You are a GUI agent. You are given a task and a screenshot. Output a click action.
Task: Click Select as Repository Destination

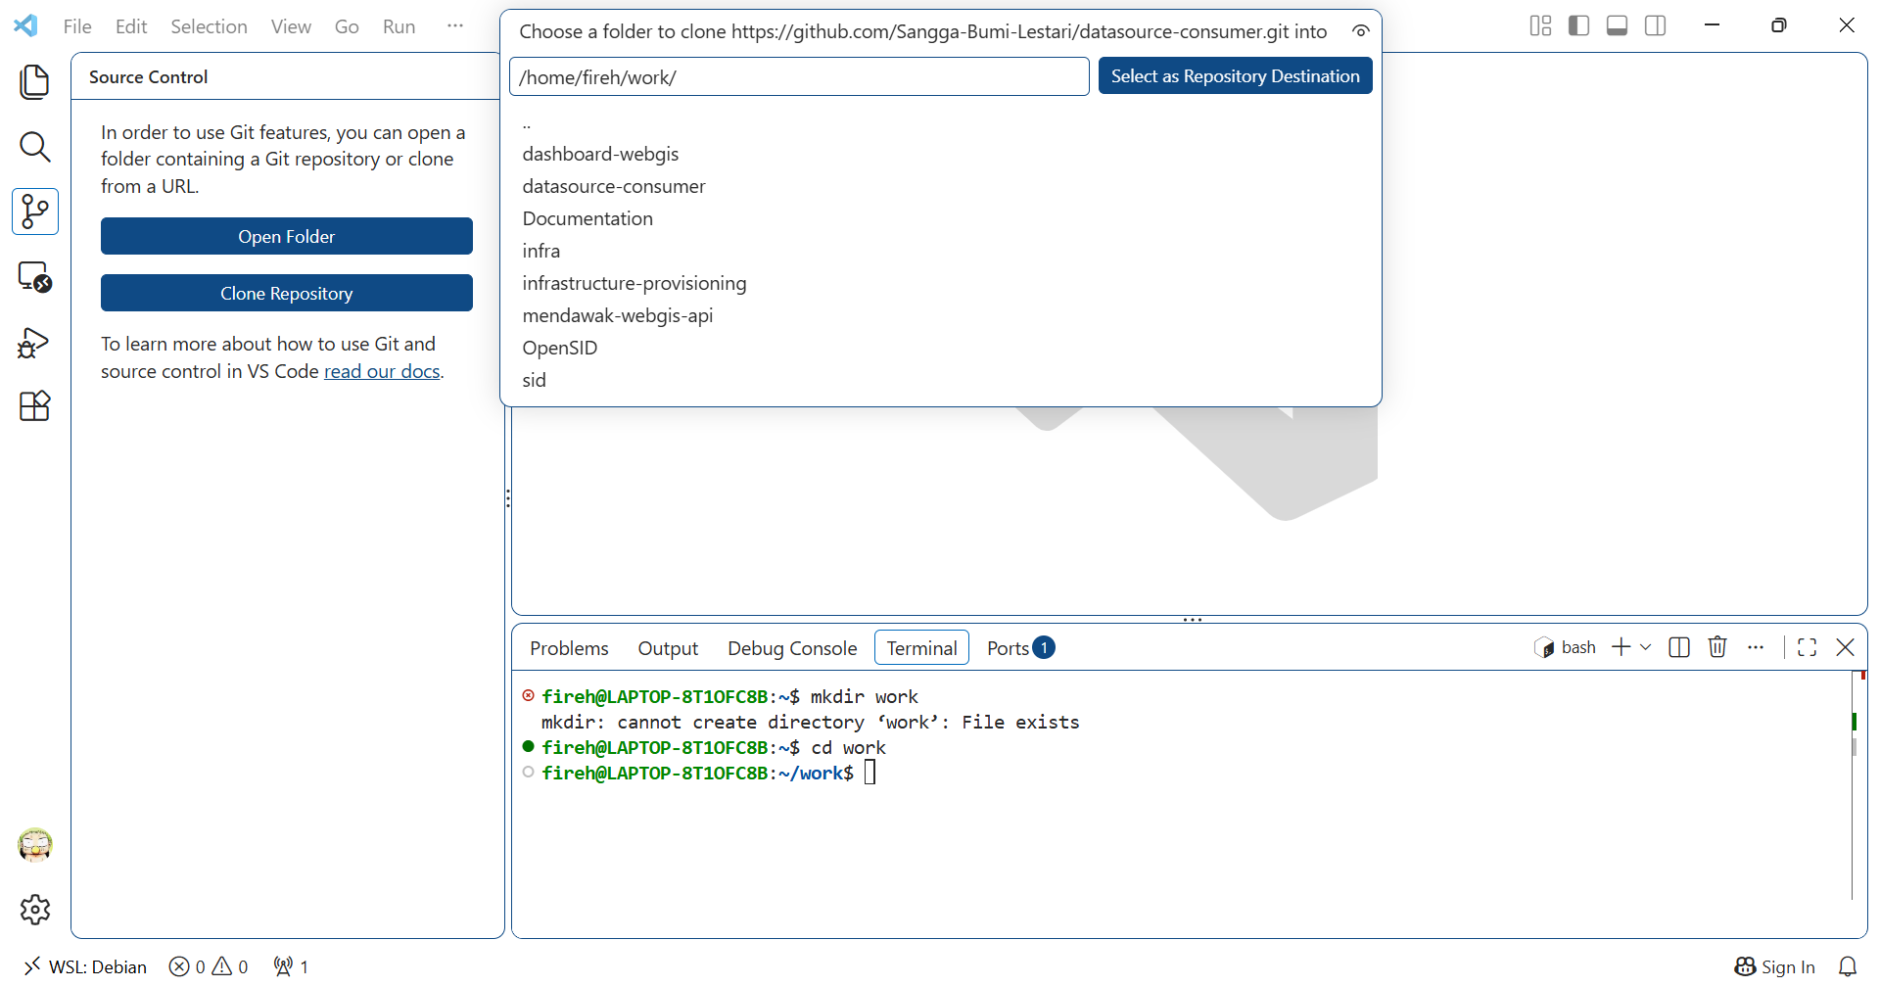(1235, 75)
